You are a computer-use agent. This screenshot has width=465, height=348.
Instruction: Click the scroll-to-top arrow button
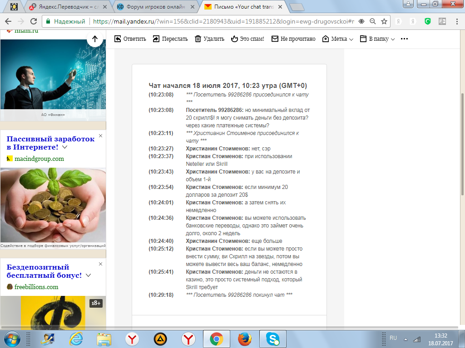(x=95, y=39)
